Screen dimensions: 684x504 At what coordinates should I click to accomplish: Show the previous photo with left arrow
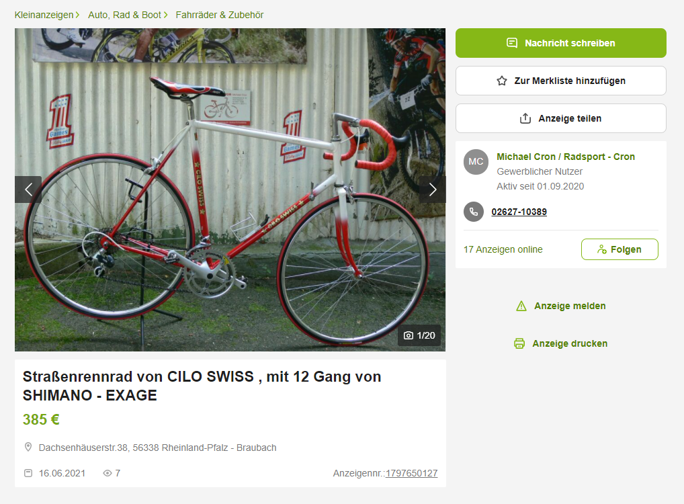(x=28, y=190)
